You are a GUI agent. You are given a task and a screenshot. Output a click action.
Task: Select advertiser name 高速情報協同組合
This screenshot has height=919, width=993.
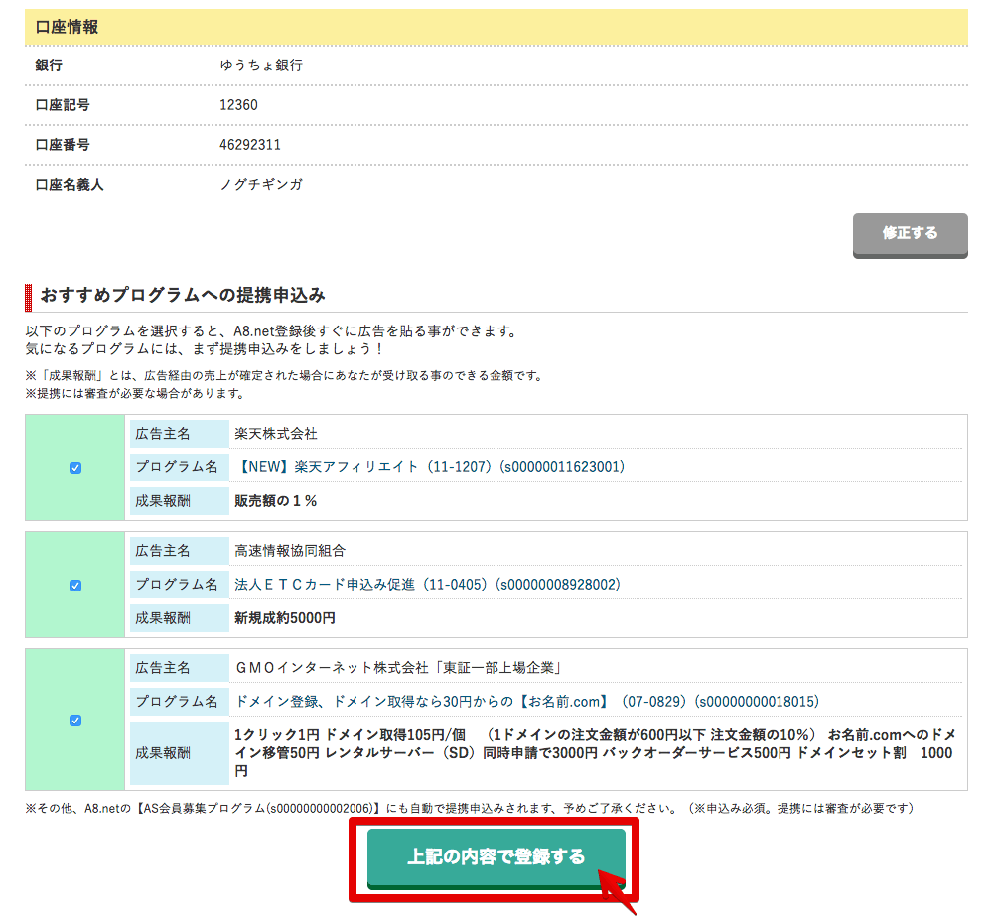(x=290, y=551)
